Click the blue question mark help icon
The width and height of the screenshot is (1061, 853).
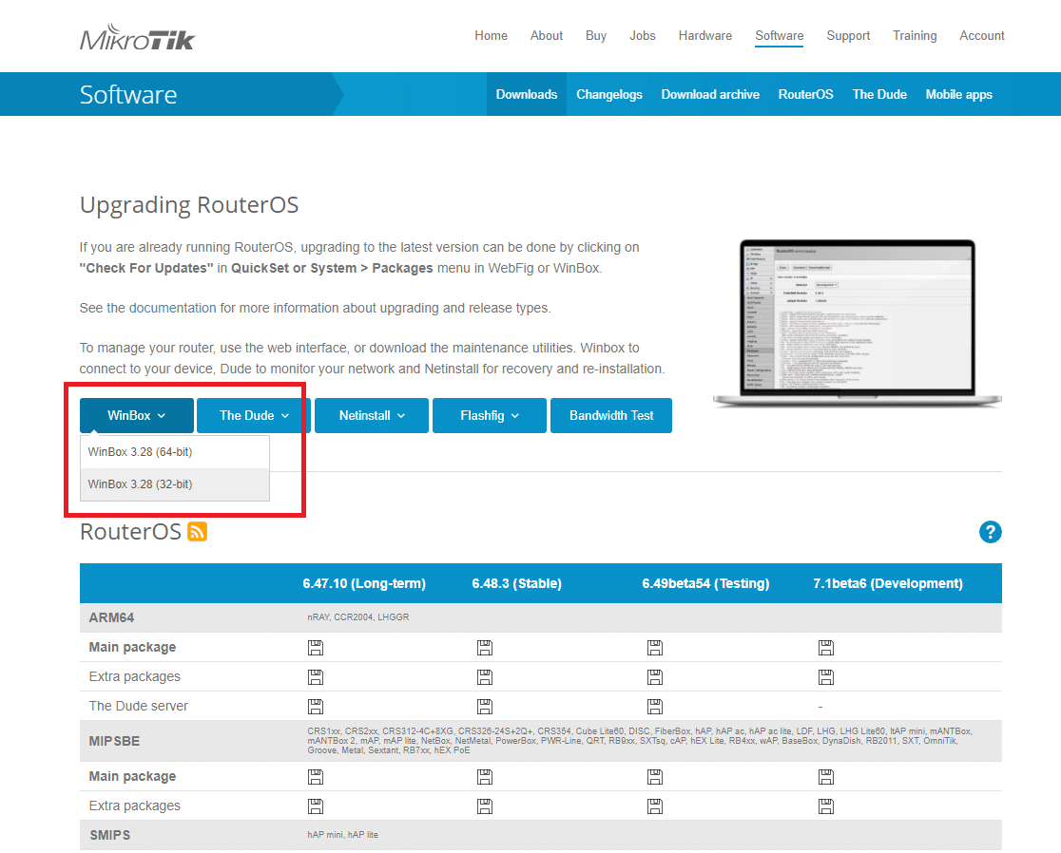point(990,532)
